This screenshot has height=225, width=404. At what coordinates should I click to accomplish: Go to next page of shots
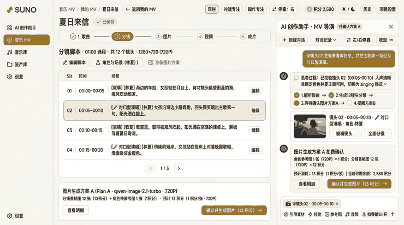pyautogui.click(x=179, y=168)
